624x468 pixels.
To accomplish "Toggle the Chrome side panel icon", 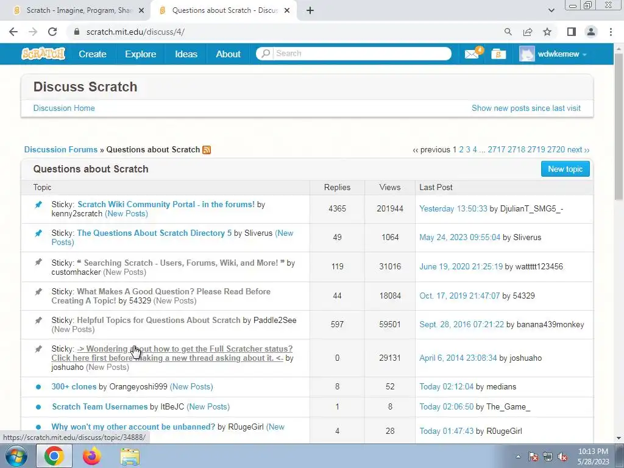I will point(572,32).
